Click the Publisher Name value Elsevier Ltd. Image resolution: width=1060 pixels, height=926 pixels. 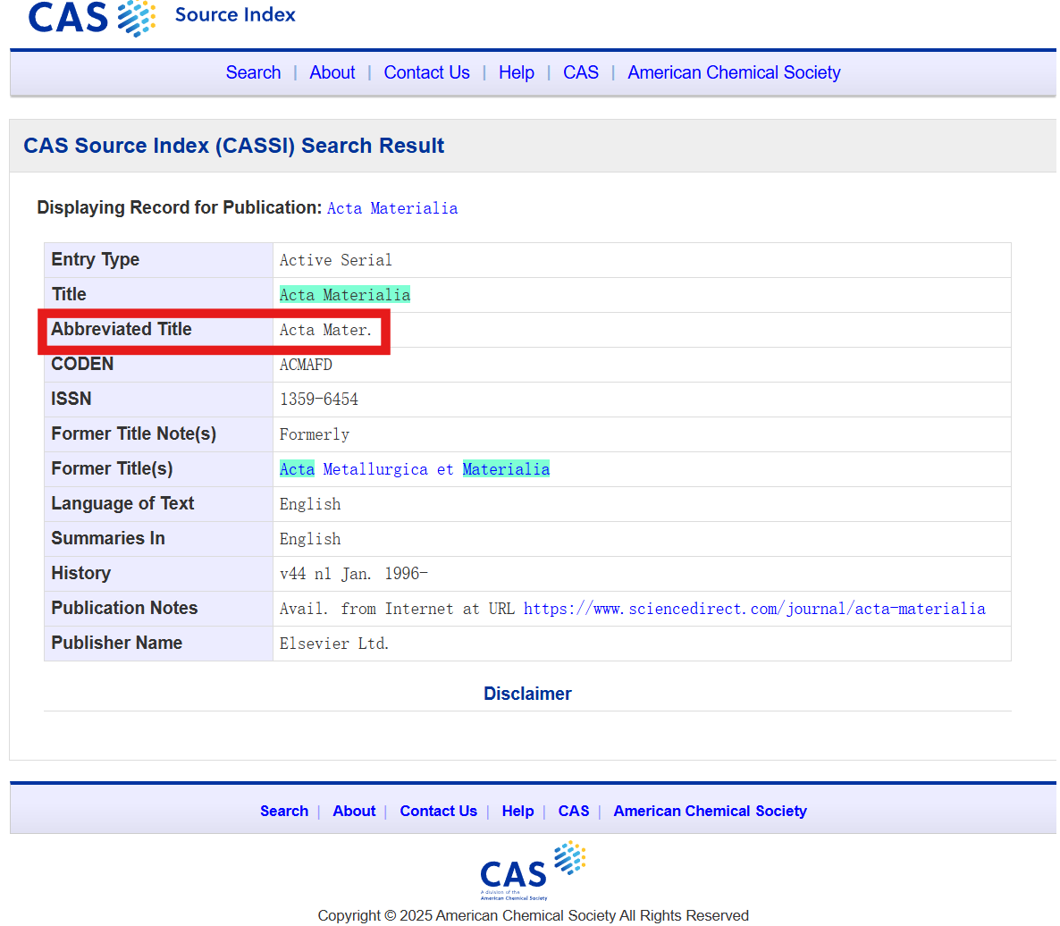(x=334, y=644)
